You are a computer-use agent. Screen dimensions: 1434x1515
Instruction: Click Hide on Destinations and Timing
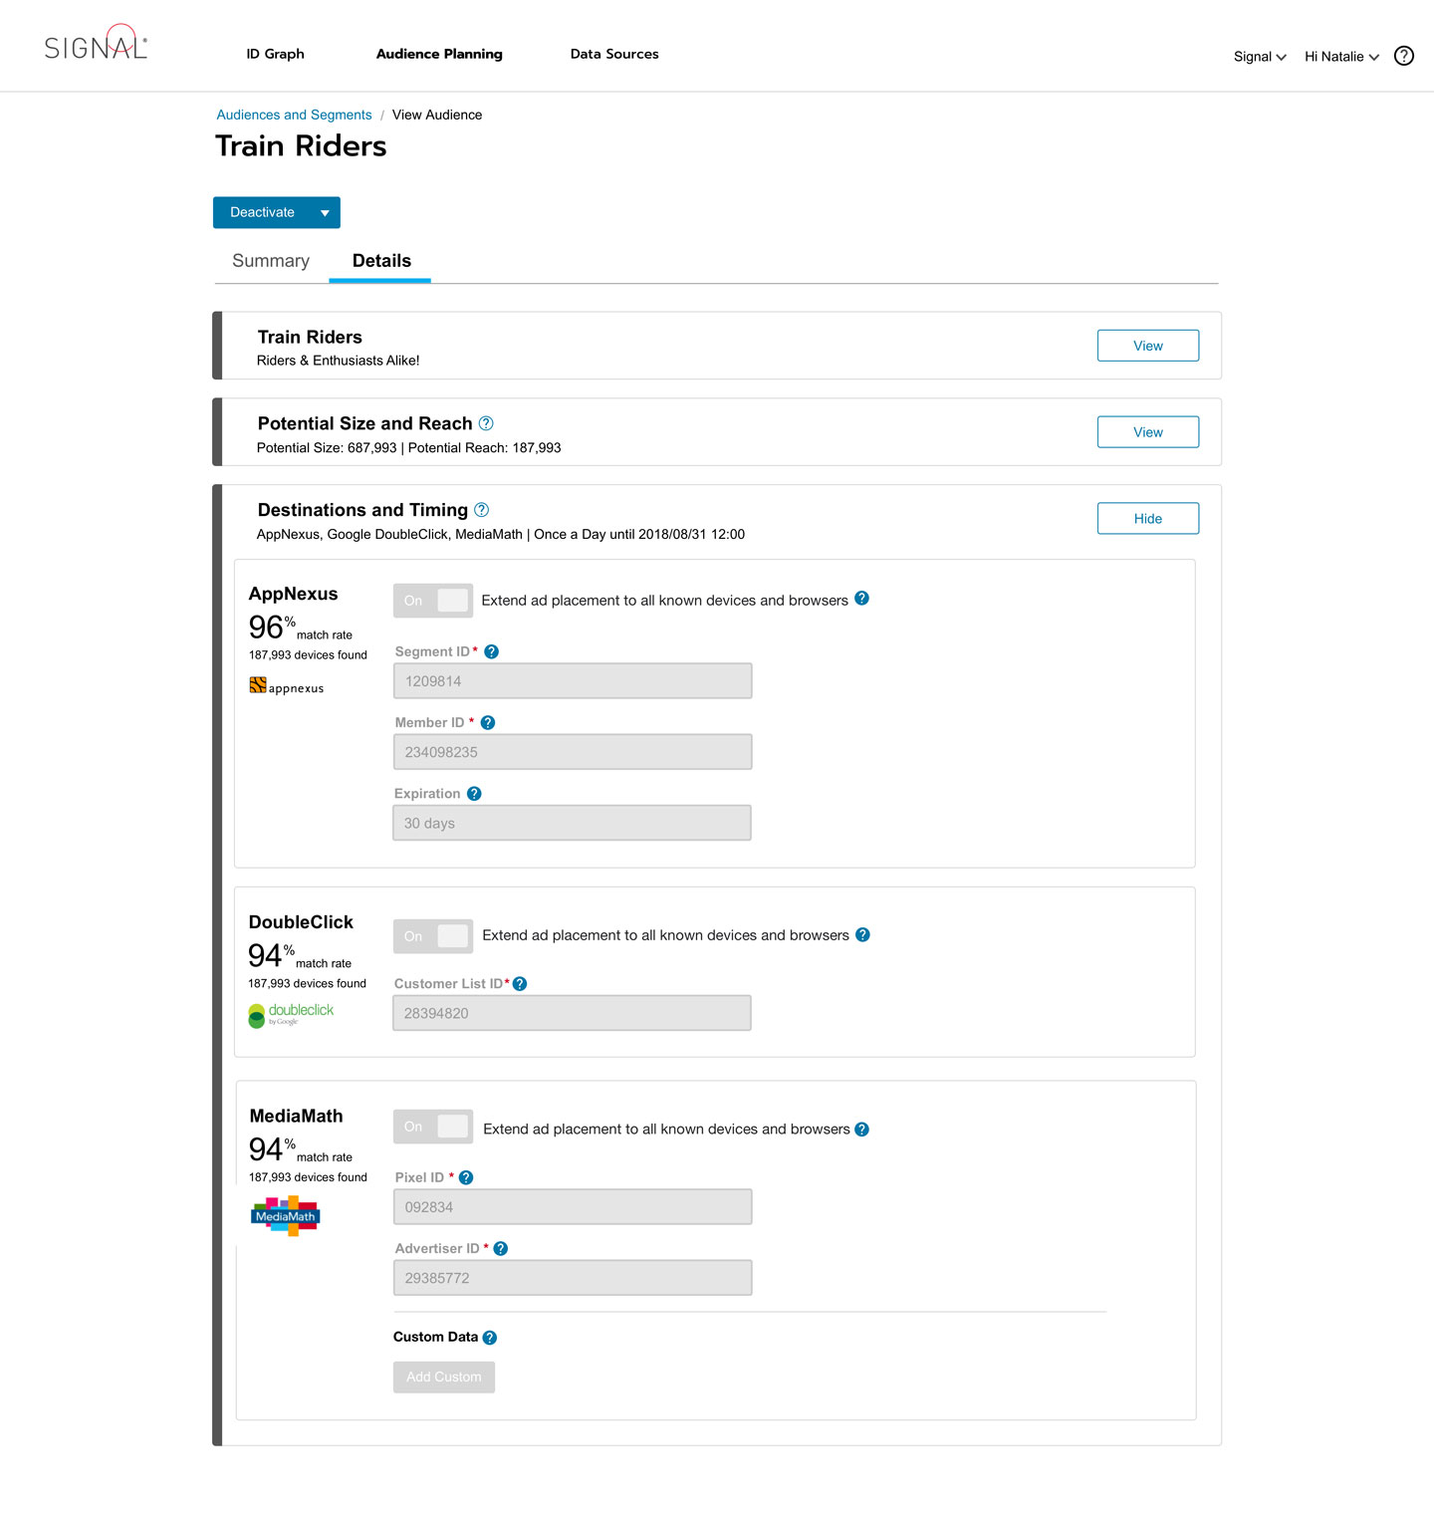coord(1148,519)
